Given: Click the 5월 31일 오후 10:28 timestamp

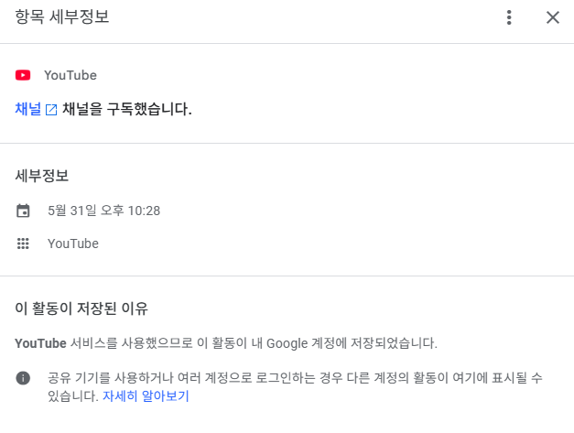Looking at the screenshot, I should [104, 211].
